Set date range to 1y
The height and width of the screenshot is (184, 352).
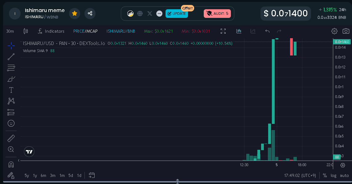pyautogui.click(x=35, y=175)
